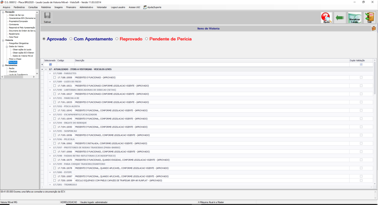
Task: Select the Reprovado radio option
Action: (x=117, y=39)
